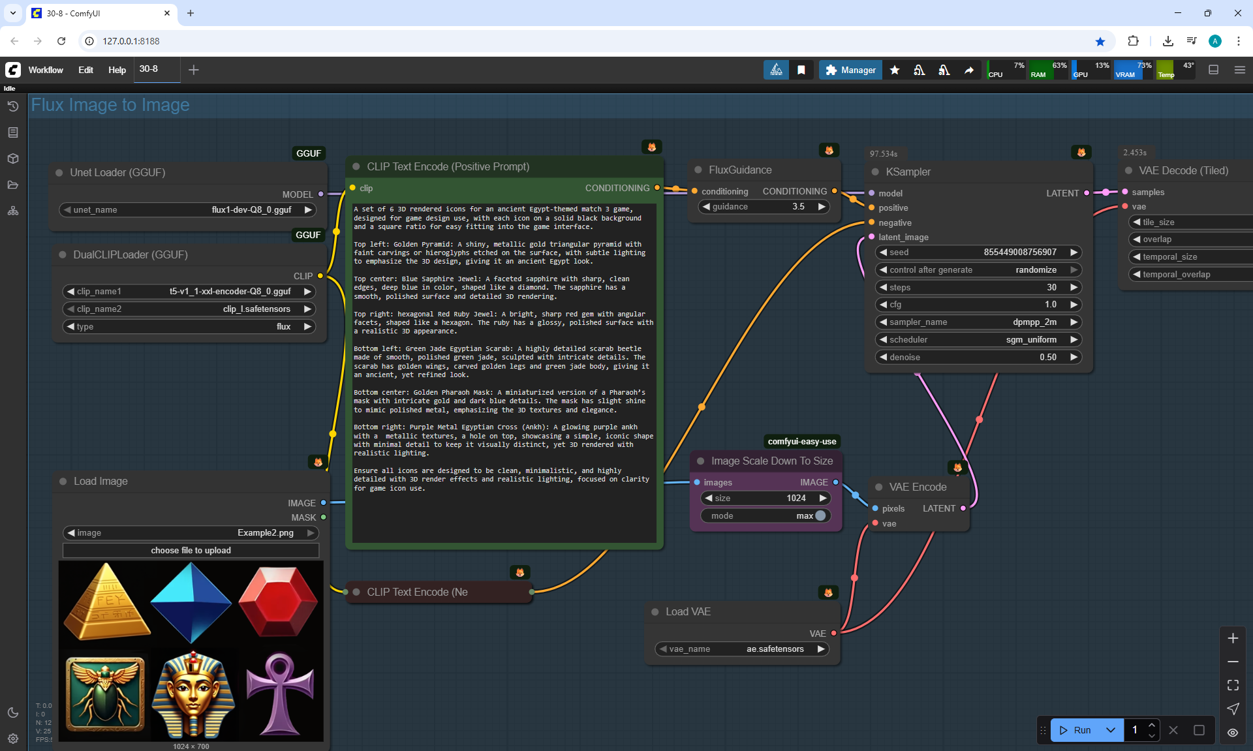Click the star favorites icon beside Manager
The image size is (1253, 751).
pos(895,70)
